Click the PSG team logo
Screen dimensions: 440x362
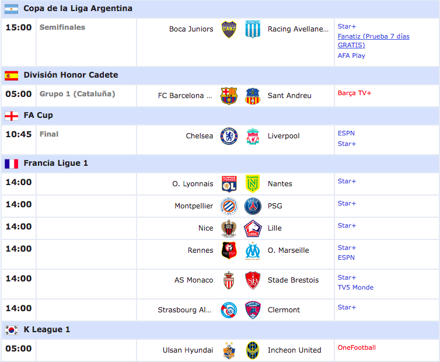click(x=253, y=206)
